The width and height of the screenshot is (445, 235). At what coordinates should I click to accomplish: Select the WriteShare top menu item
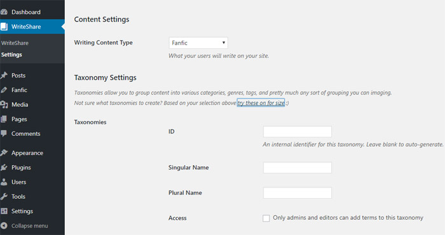click(32, 27)
